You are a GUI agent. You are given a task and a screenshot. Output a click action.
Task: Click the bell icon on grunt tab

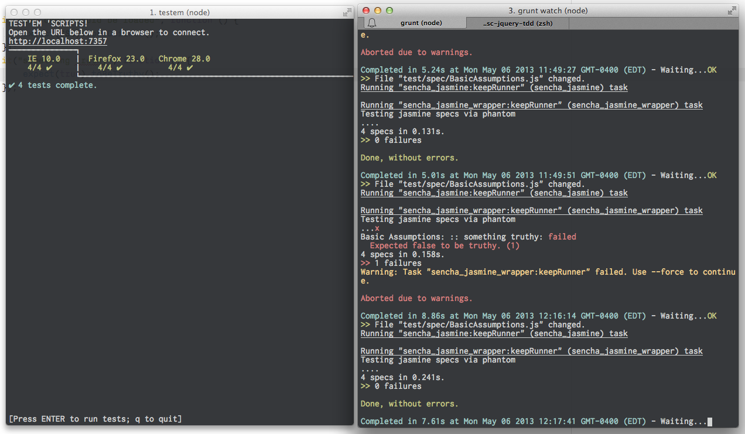tap(371, 23)
